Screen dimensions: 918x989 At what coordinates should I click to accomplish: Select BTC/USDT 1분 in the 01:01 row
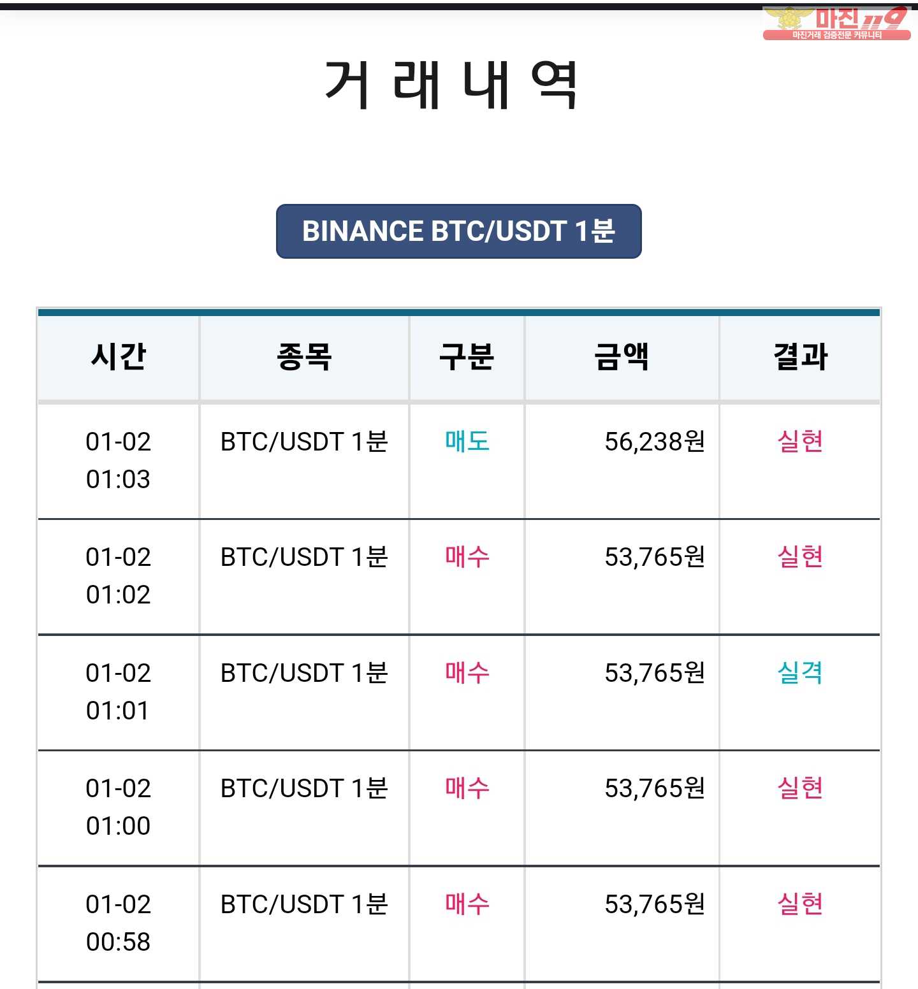tap(304, 672)
